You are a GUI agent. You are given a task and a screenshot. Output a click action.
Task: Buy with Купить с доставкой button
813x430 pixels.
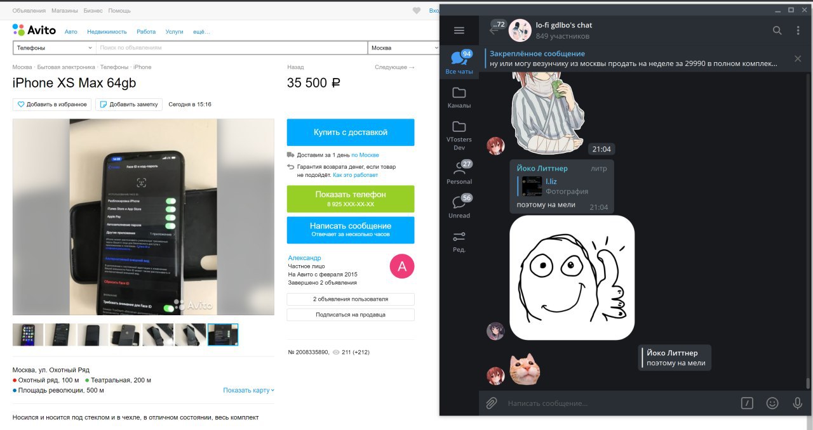[351, 133]
